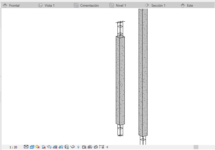The image size is (215, 150).
Task: Toggle the Crop View icon
Action: pyautogui.click(x=55, y=147)
